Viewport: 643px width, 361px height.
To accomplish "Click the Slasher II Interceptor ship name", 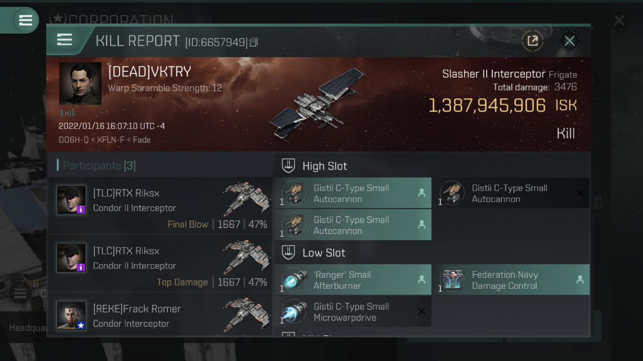I will (x=494, y=74).
